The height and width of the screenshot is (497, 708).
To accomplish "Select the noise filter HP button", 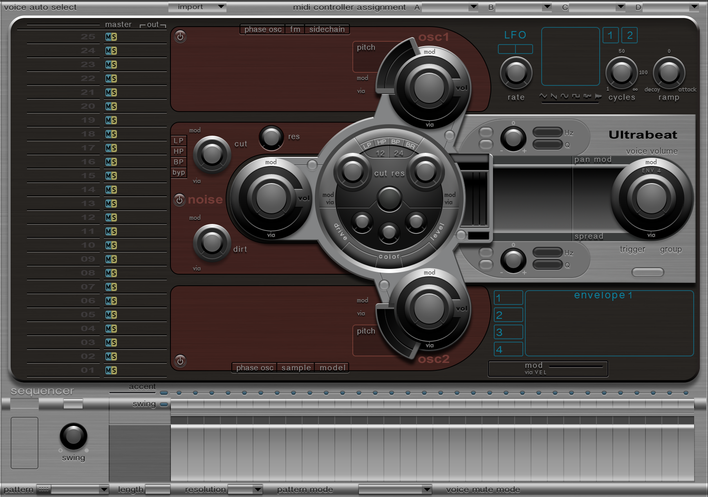I will coord(179,151).
